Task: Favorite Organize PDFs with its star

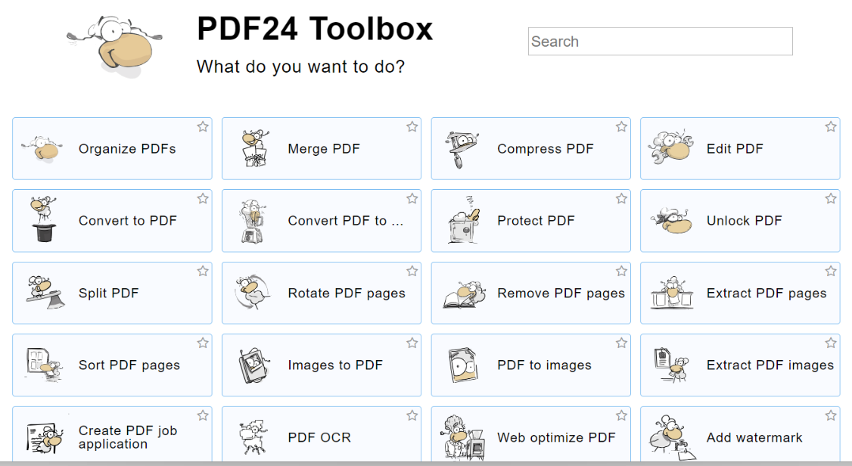Action: [203, 126]
